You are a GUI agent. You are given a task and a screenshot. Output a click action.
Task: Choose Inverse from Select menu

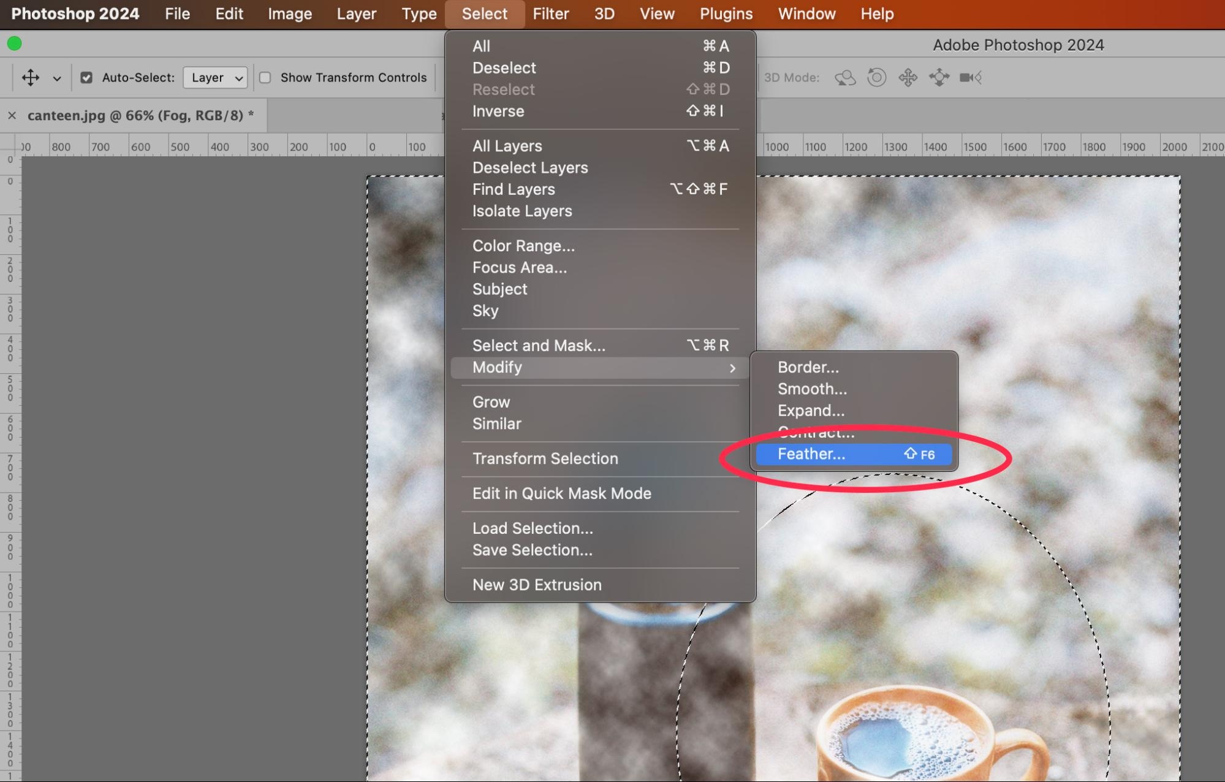[x=498, y=112]
